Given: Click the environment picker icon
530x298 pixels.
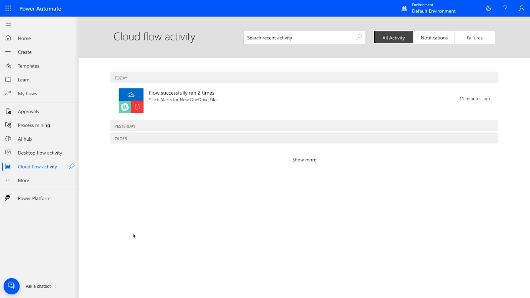Looking at the screenshot, I should click(x=404, y=8).
